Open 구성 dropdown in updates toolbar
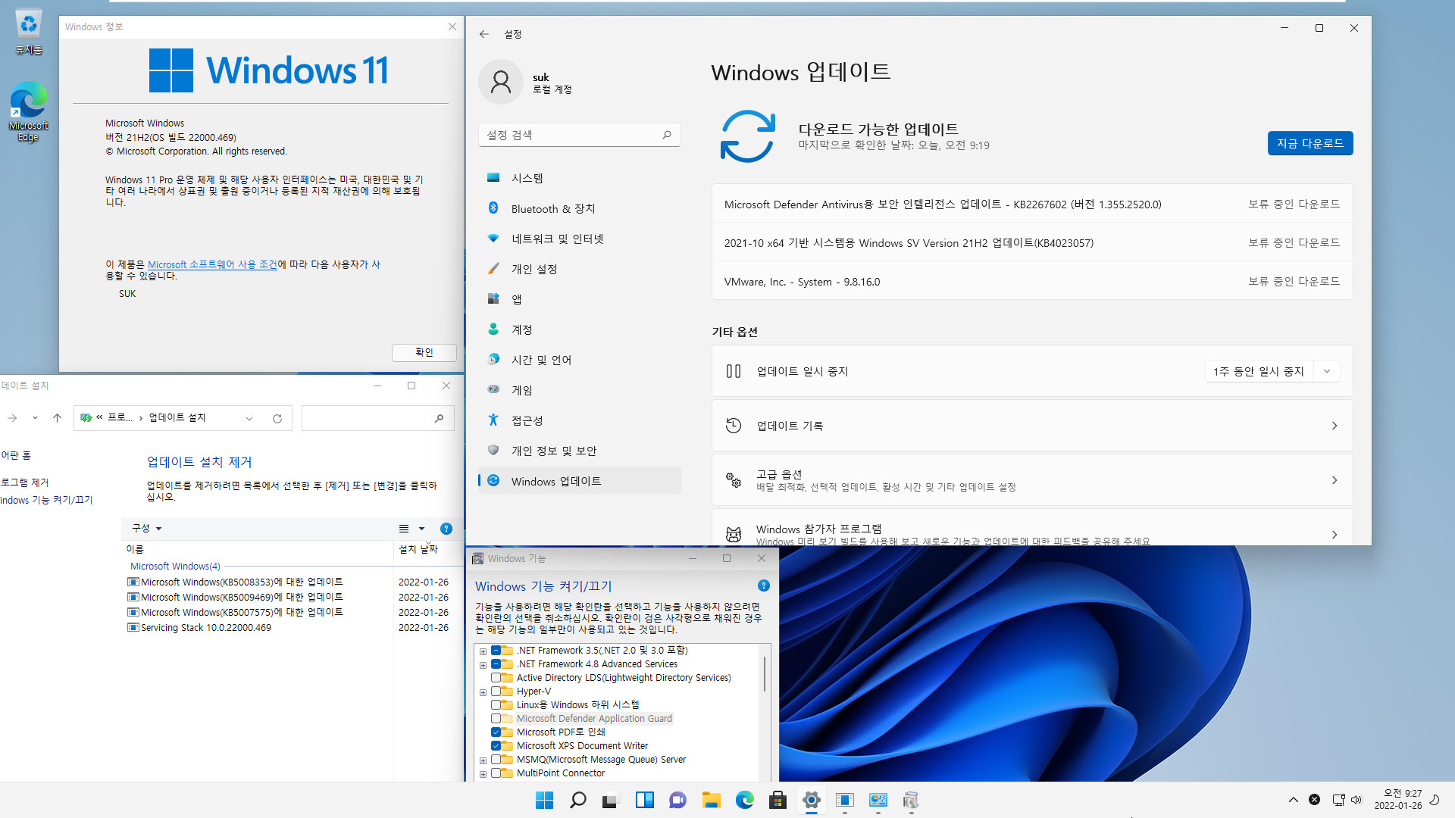1455x818 pixels. click(147, 529)
